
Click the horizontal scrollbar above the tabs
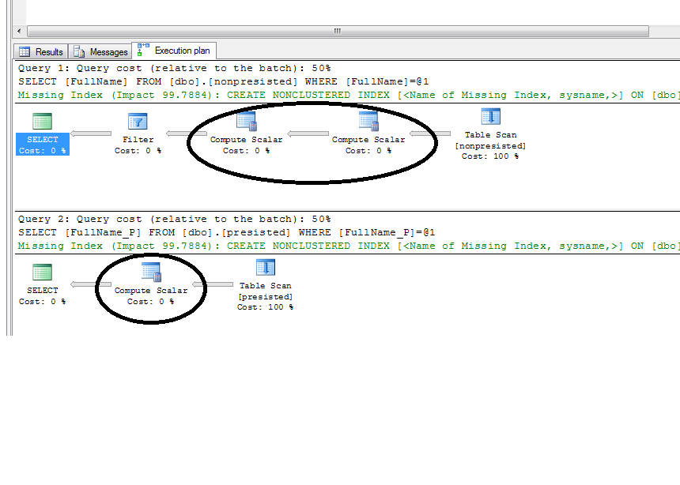[x=336, y=30]
